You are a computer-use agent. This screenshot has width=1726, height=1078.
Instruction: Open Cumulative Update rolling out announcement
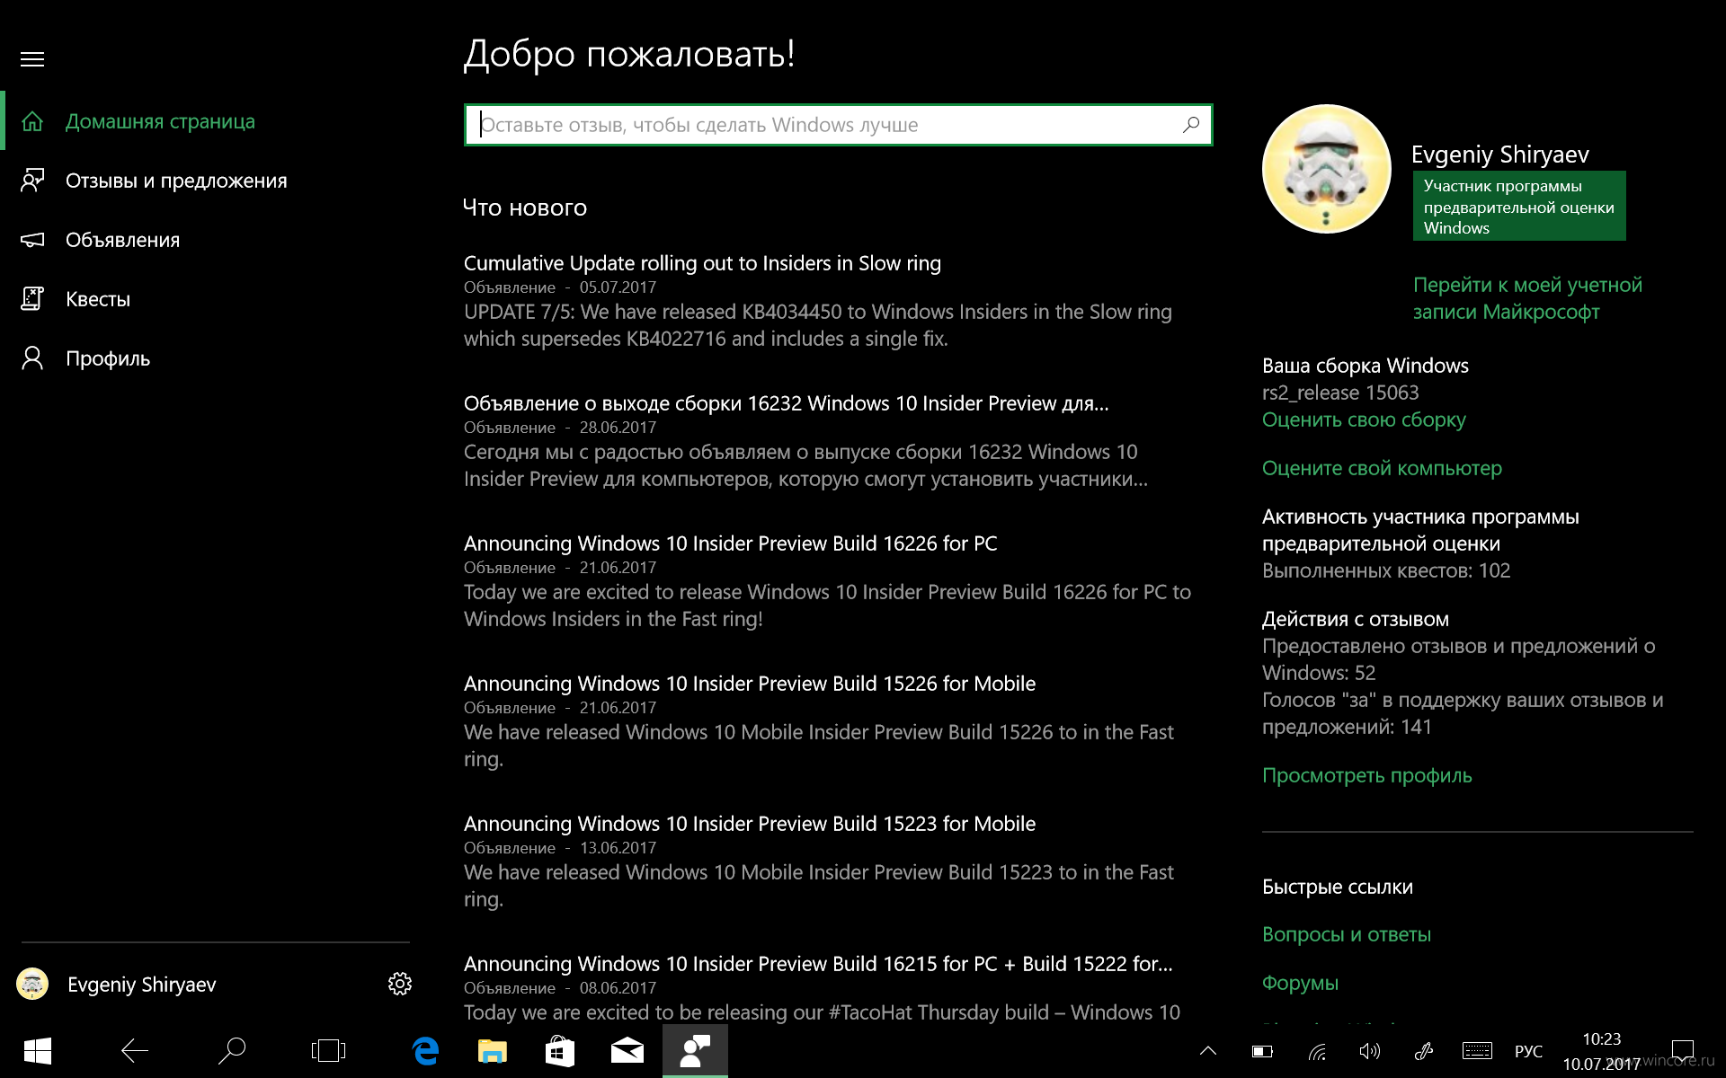[702, 263]
